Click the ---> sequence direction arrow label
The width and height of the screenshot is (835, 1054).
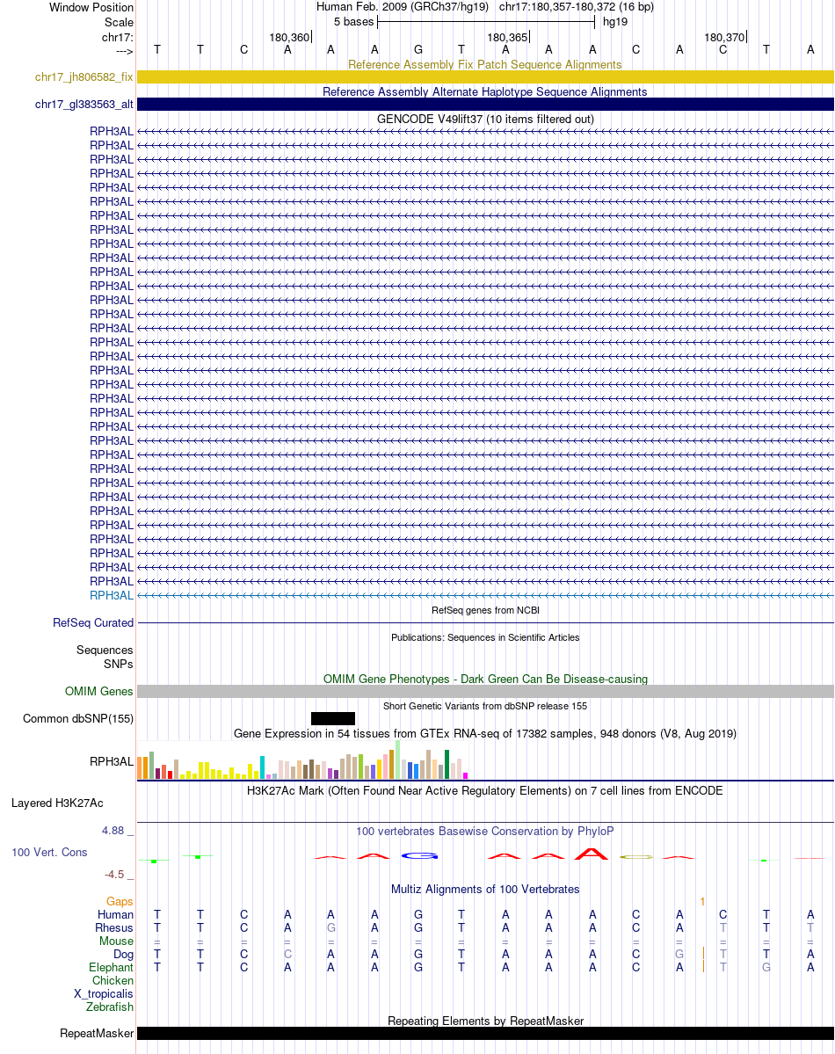coord(125,51)
